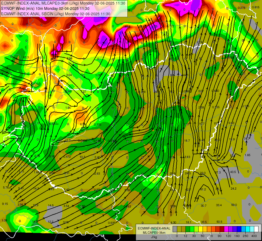This screenshot has width=262, height=241.
Task: Click the map value 0.640
Action: [x=215, y=91]
